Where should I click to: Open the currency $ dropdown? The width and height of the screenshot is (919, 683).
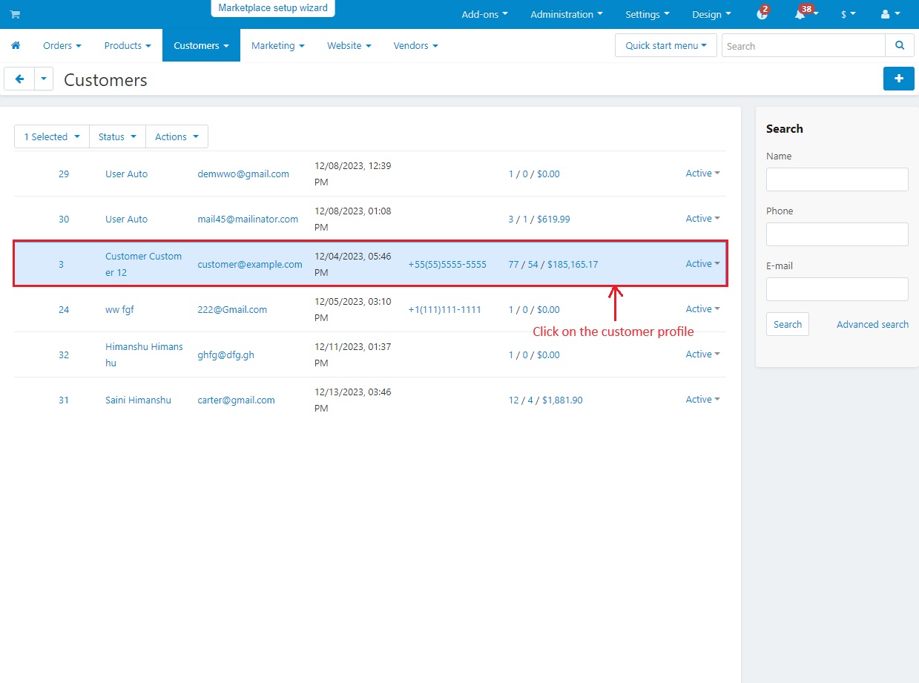[x=849, y=14]
